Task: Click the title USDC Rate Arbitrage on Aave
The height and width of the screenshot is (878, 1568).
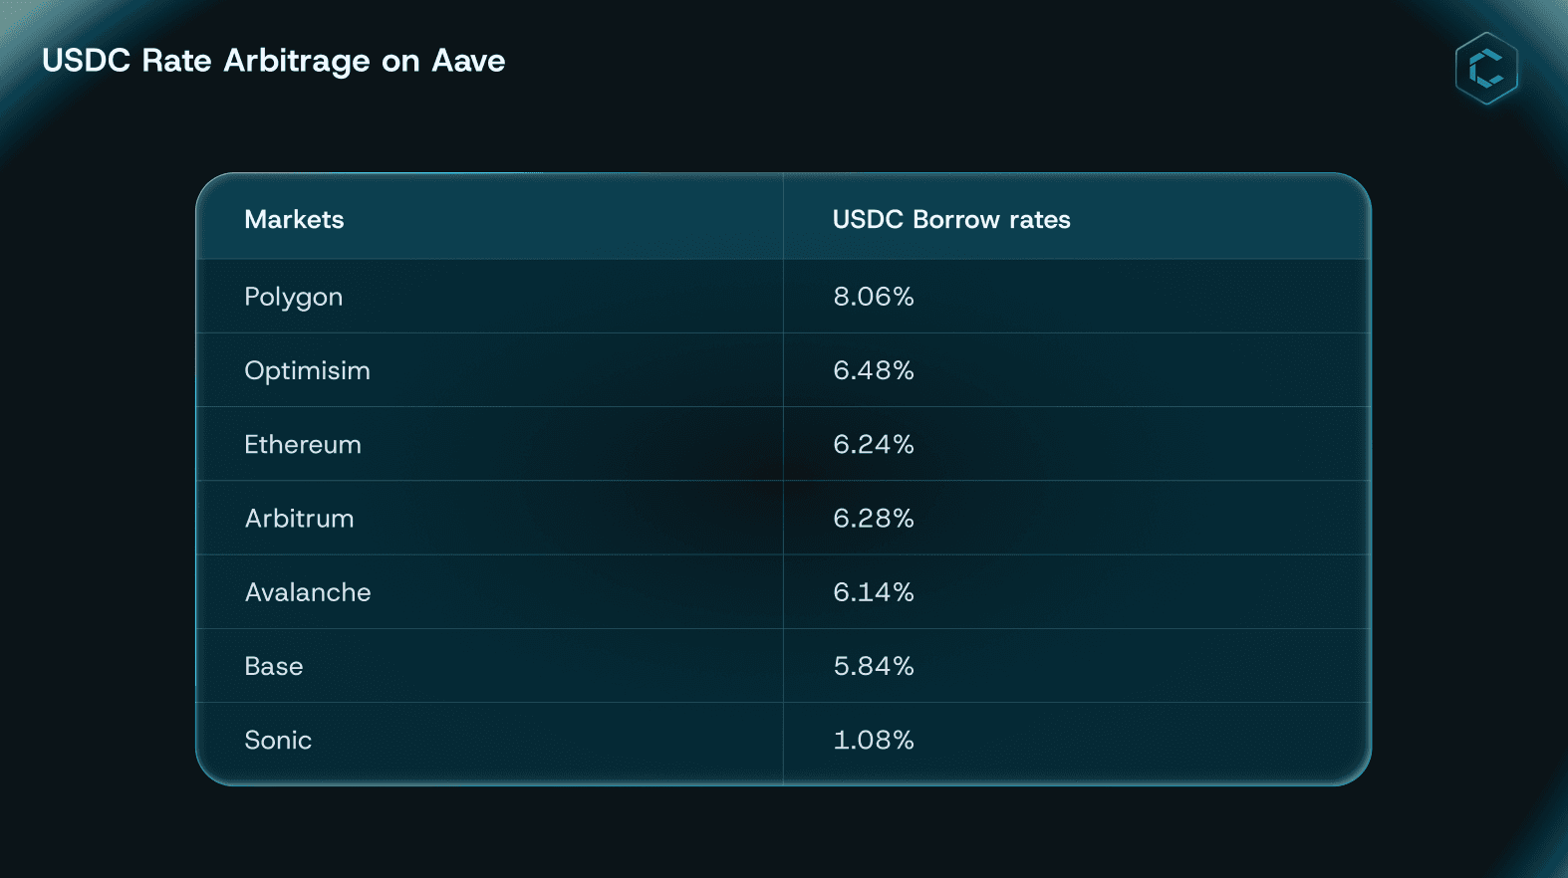Action: [x=274, y=61]
